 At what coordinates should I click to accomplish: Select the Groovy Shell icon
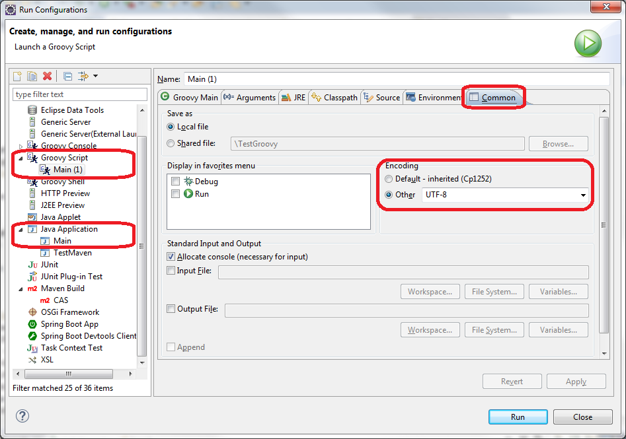click(32, 182)
